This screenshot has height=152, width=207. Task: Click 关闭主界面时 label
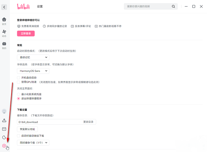pyautogui.click(x=25, y=89)
